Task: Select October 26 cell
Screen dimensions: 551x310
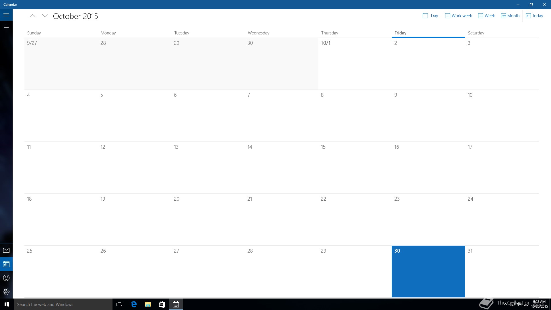Action: tap(135, 272)
